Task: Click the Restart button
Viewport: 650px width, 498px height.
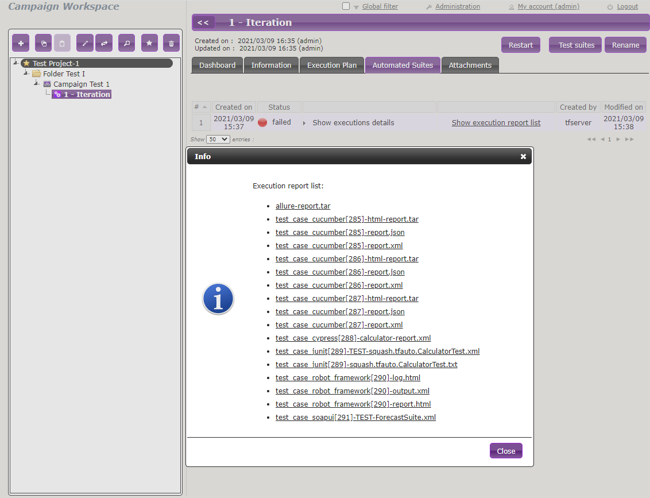Action: click(x=521, y=45)
